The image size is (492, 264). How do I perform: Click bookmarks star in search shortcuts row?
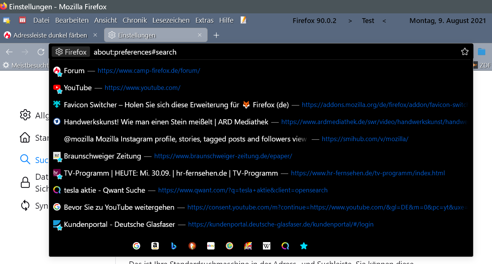(304, 246)
